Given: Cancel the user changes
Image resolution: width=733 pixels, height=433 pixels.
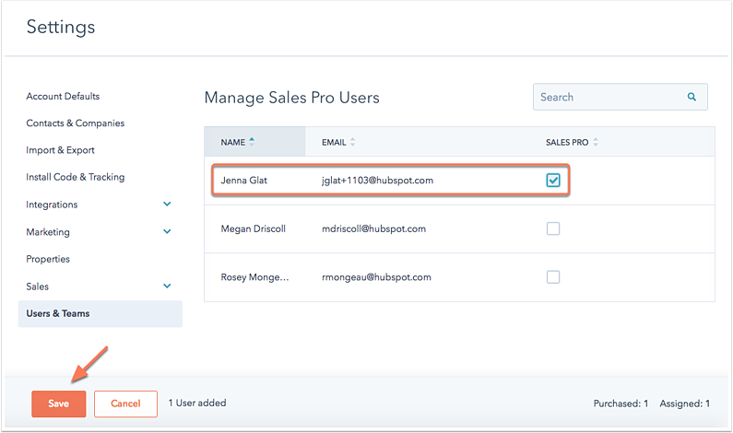Looking at the screenshot, I should pyautogui.click(x=125, y=404).
